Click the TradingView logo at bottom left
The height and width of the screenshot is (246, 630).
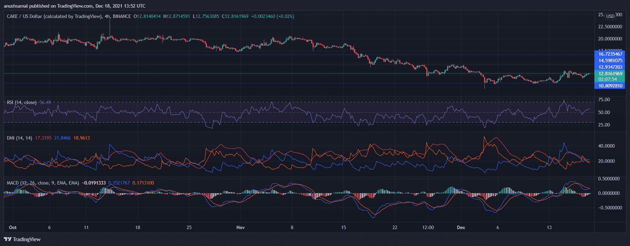tap(22, 239)
